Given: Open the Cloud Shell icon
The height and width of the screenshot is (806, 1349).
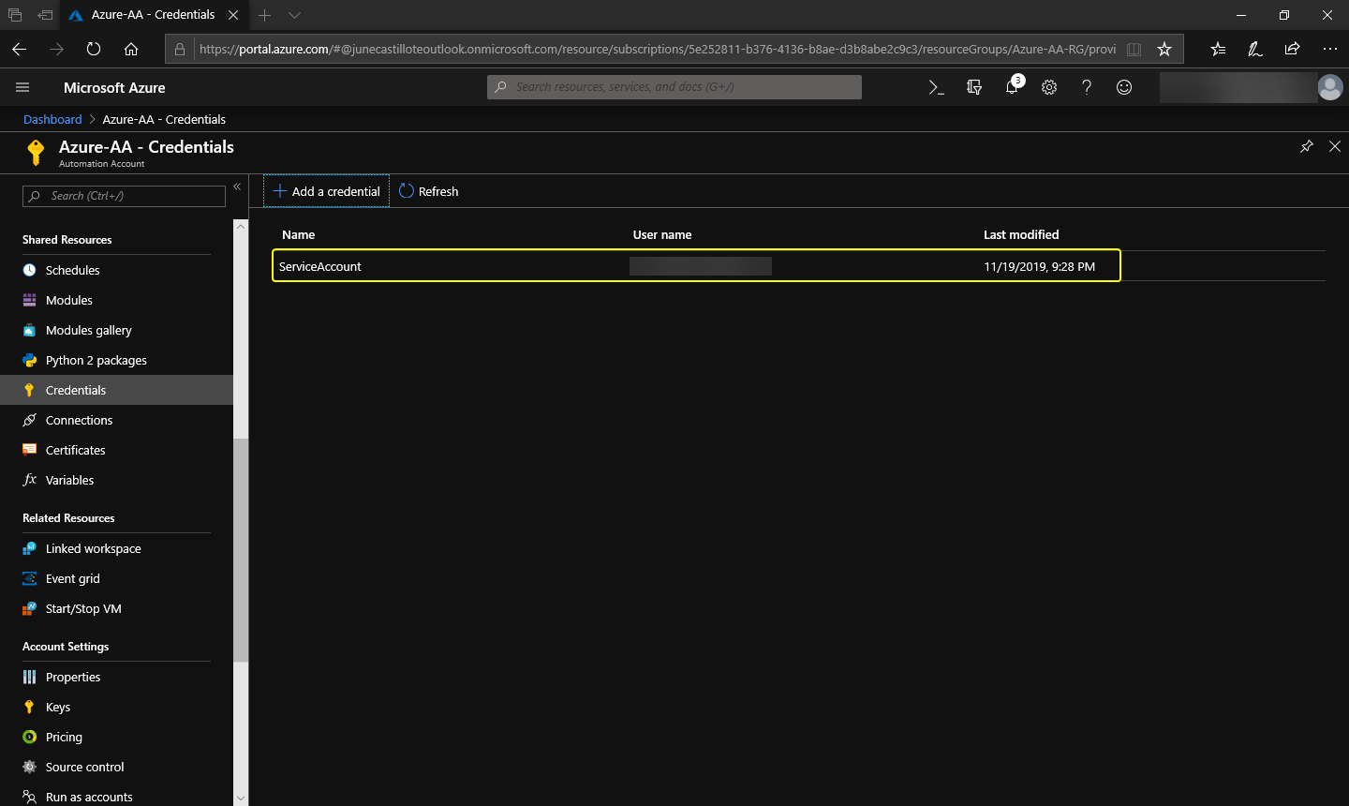Looking at the screenshot, I should (x=936, y=87).
